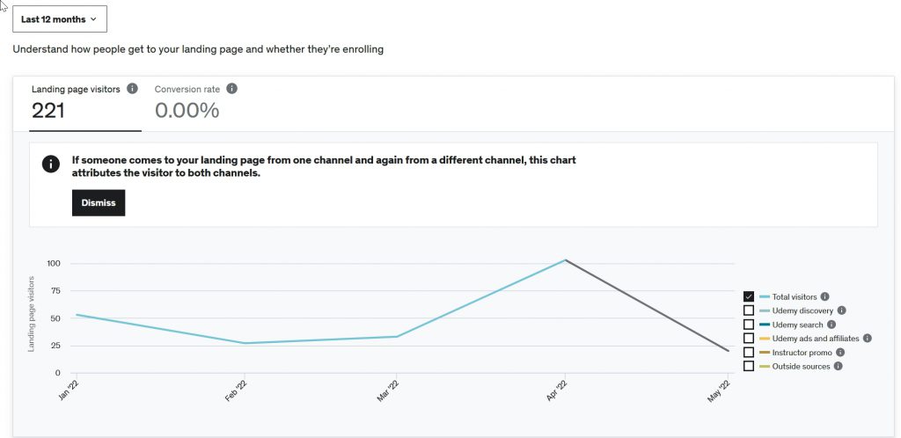Click info icon beside Conversion rate
901x438 pixels.
231,89
